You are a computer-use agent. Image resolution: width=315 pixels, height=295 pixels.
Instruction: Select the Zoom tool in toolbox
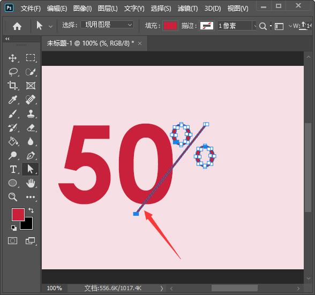click(x=13, y=197)
